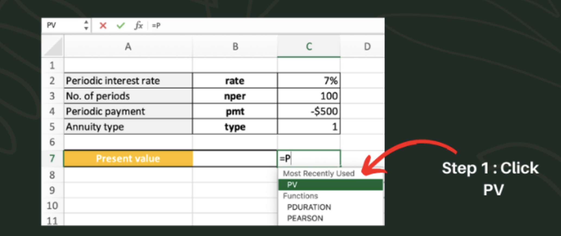Choose PV from the autocomplete list
Viewport: 561px width, 236px height.
tap(330, 185)
